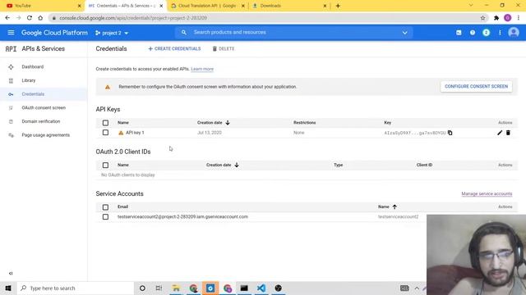Close the YouTube browser tab

point(79,6)
